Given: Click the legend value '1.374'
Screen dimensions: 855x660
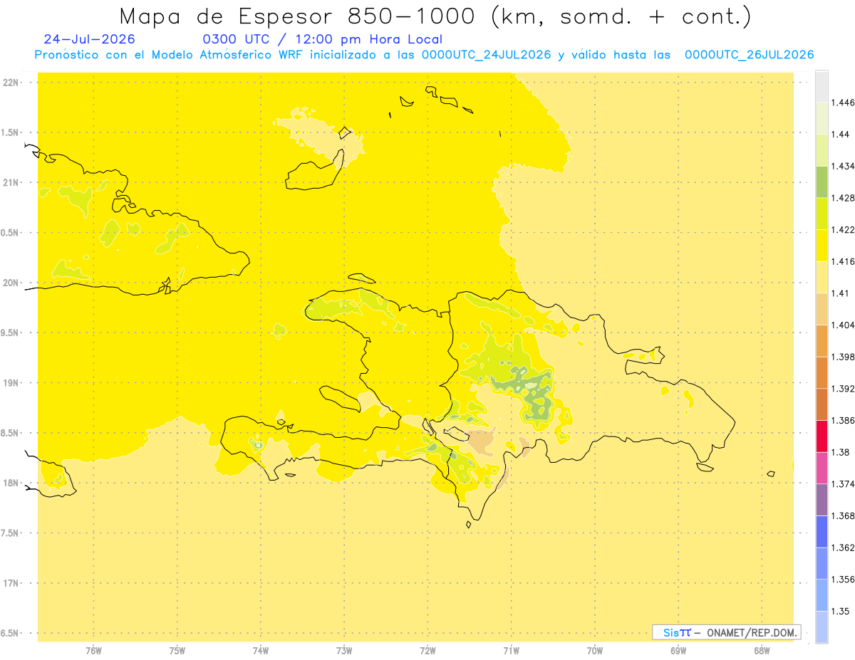Looking at the screenshot, I should click(844, 484).
